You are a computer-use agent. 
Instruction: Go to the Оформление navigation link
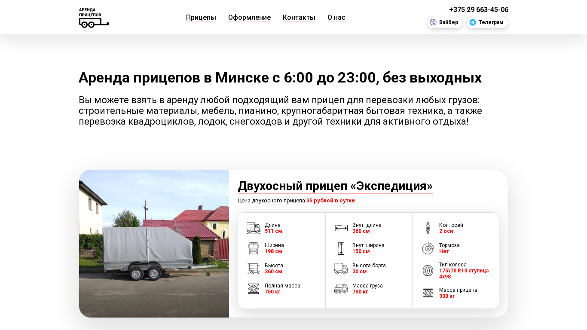click(x=249, y=18)
